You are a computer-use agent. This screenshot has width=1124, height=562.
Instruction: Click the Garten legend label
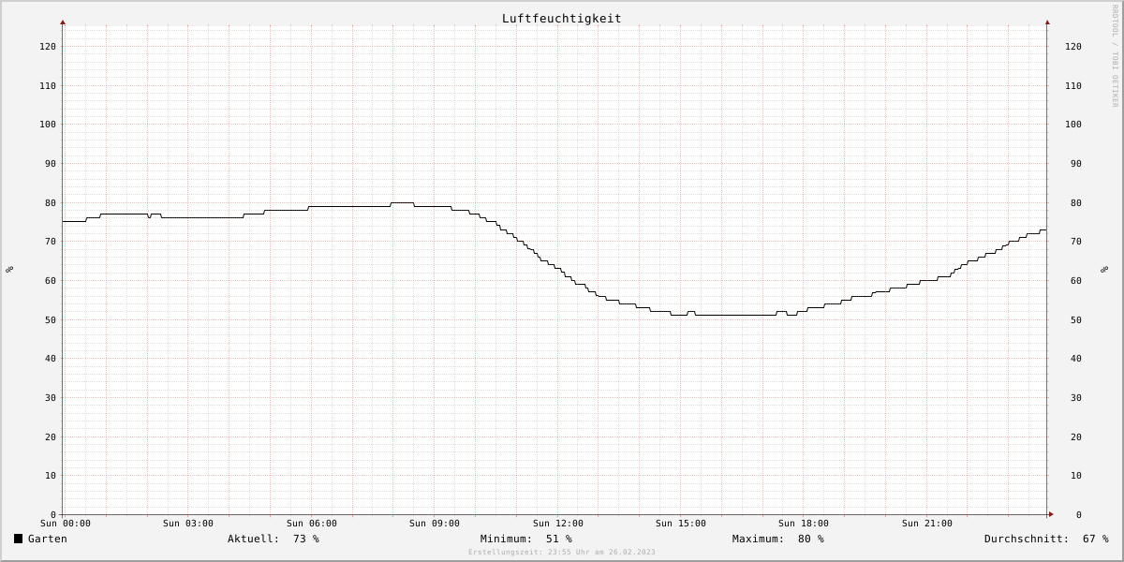click(48, 539)
